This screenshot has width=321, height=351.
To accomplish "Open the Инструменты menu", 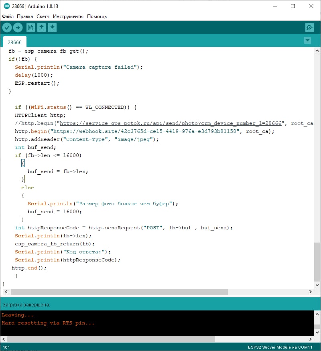I will click(68, 16).
